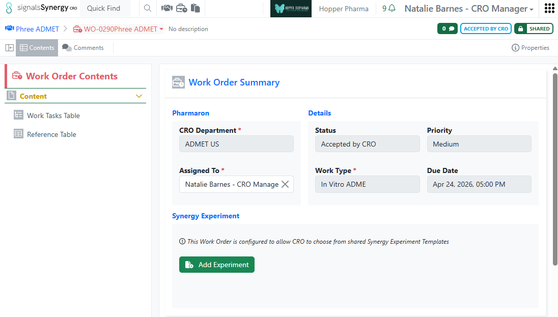This screenshot has width=558, height=317.
Task: Click the Add Experiment button
Action: coord(216,265)
